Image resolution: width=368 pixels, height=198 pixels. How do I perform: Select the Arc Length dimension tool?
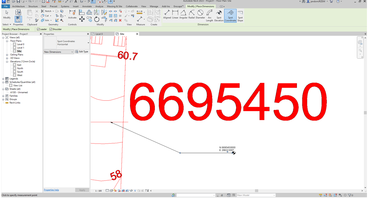(x=210, y=16)
